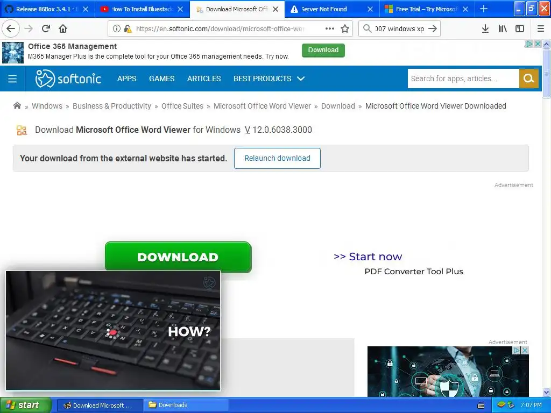Screen dimensions: 551x413
Task: Open the Windows Start button
Action: pyautogui.click(x=26, y=405)
